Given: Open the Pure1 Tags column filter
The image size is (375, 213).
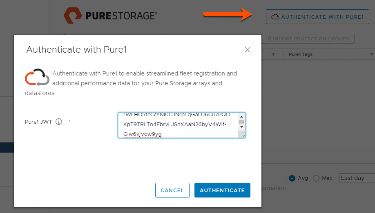Looking at the screenshot, I should tap(371, 54).
